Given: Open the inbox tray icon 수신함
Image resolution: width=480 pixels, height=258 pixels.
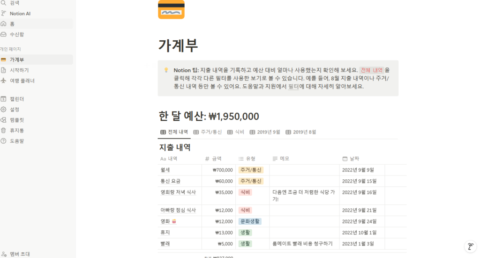Looking at the screenshot, I should 3,34.
